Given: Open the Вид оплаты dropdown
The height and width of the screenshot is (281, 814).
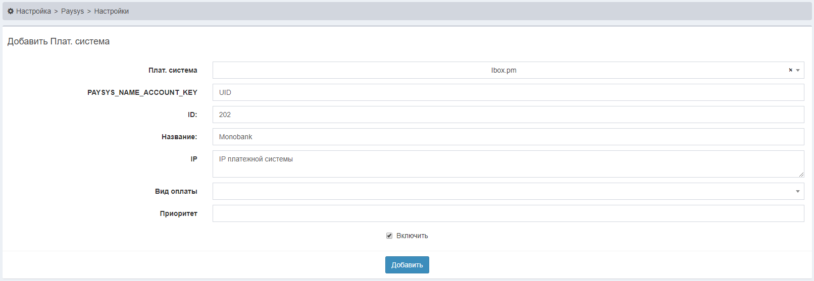Looking at the screenshot, I should 503,191.
